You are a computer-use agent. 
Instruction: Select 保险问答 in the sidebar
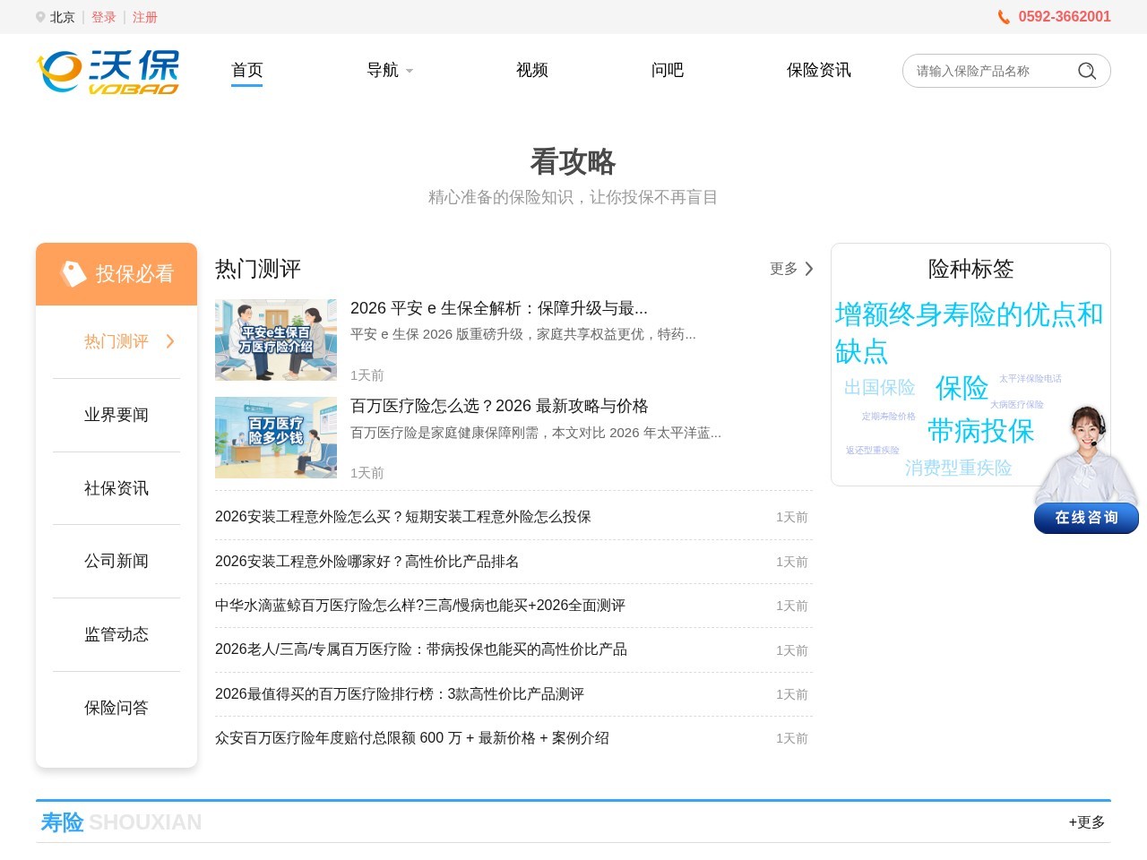116,708
